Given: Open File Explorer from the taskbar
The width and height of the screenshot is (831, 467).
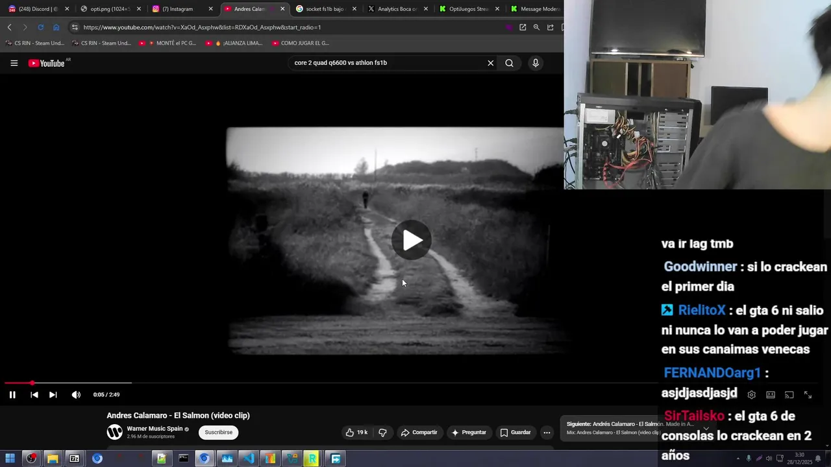Looking at the screenshot, I should [53, 459].
